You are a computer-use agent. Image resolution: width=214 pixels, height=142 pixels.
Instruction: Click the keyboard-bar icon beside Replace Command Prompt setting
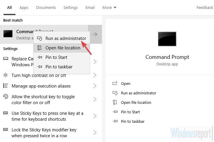click(6, 59)
